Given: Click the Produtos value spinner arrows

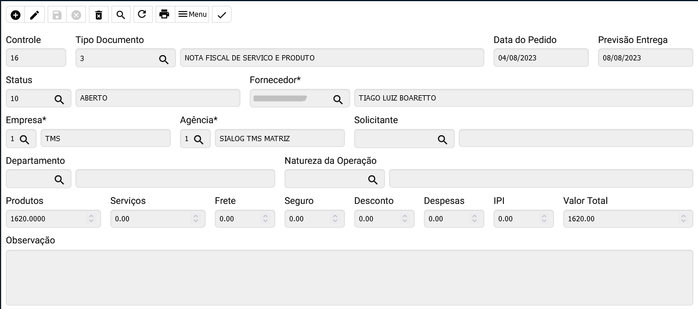Looking at the screenshot, I should click(x=91, y=219).
